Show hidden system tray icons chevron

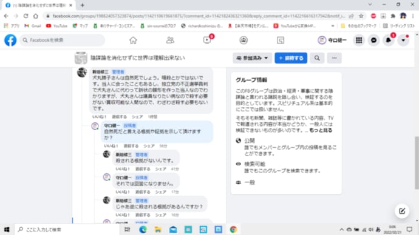[x=341, y=230]
